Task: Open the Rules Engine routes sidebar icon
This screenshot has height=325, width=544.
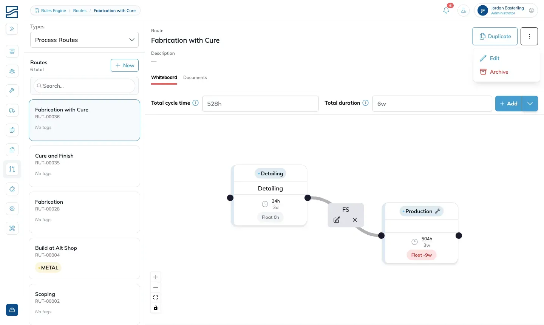Action: point(12,169)
